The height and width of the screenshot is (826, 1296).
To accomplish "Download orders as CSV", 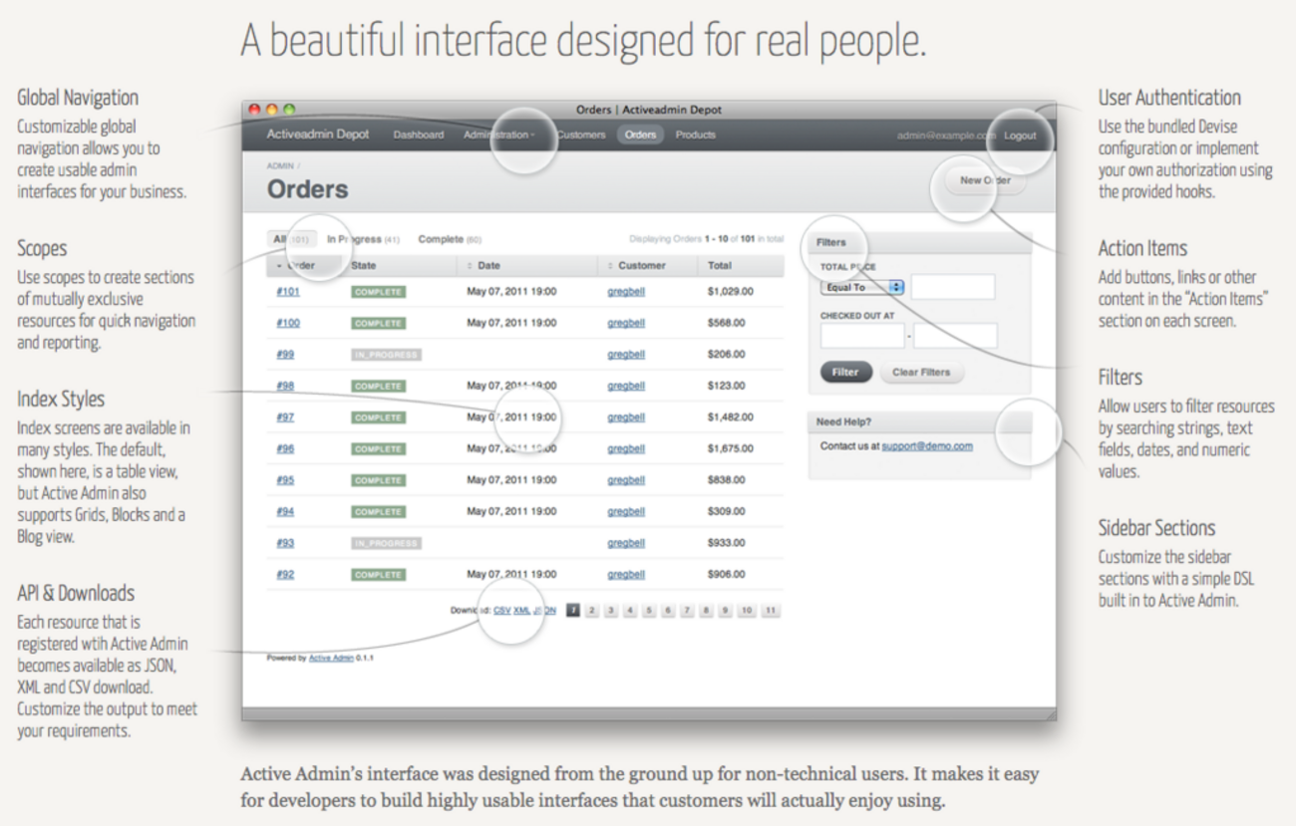I will pyautogui.click(x=501, y=610).
